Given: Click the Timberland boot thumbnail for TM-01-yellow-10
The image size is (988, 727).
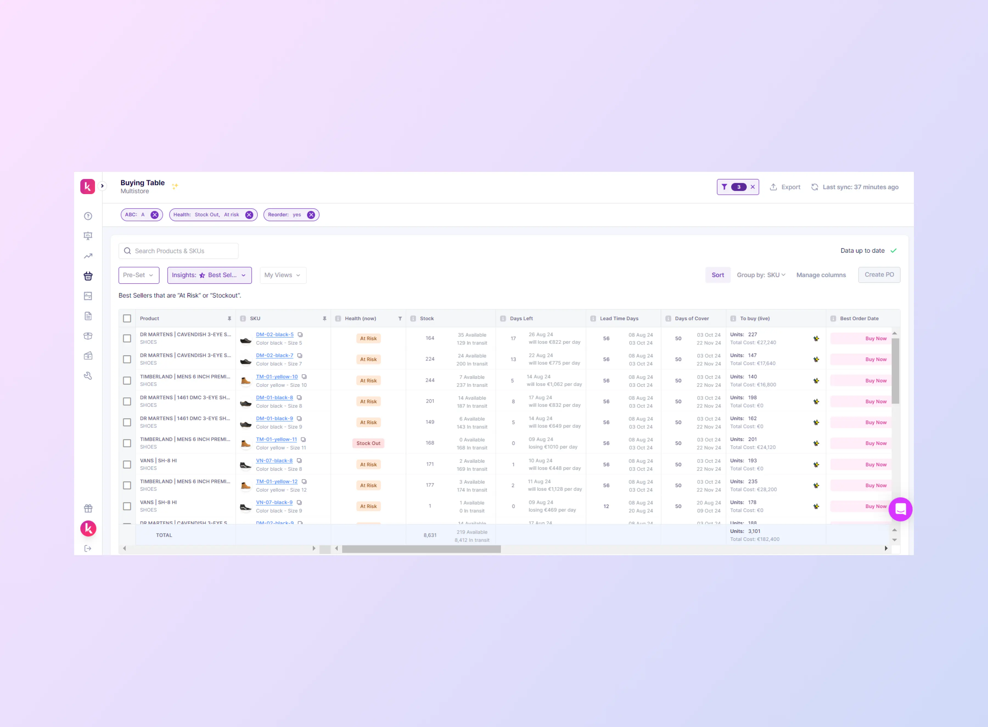Looking at the screenshot, I should click(x=246, y=381).
